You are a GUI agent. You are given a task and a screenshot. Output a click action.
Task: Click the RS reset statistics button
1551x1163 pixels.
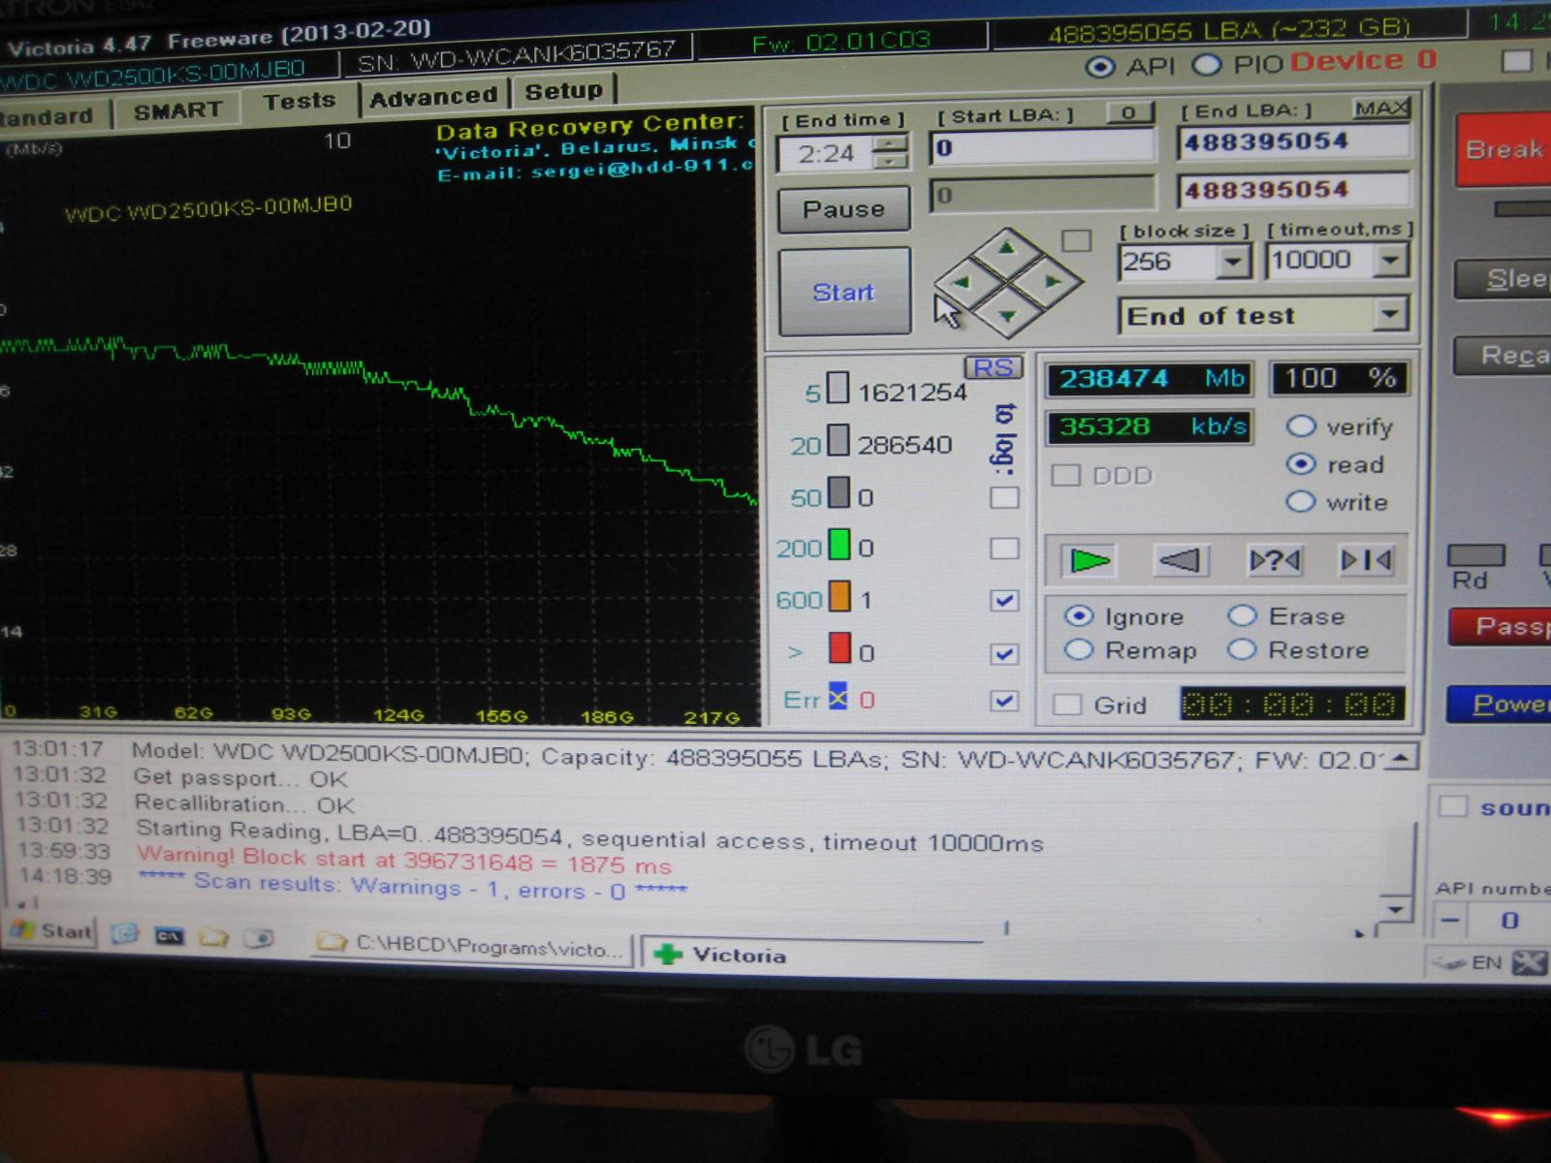point(993,367)
